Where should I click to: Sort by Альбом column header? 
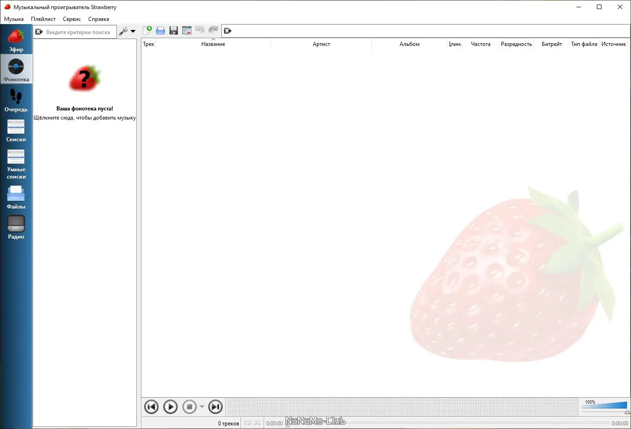[x=410, y=44]
